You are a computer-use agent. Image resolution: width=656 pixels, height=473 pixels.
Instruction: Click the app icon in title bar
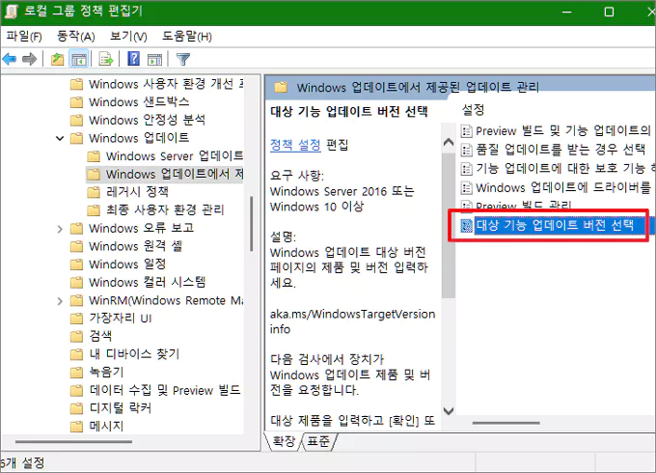(x=12, y=12)
